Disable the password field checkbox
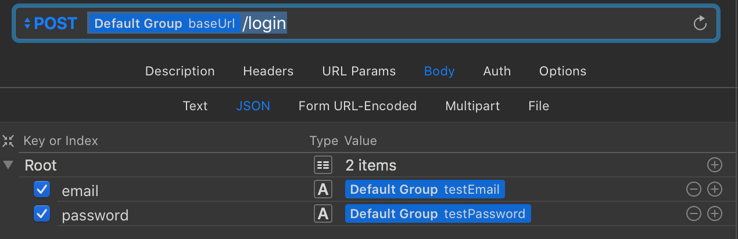The height and width of the screenshot is (239, 738). pos(42,214)
